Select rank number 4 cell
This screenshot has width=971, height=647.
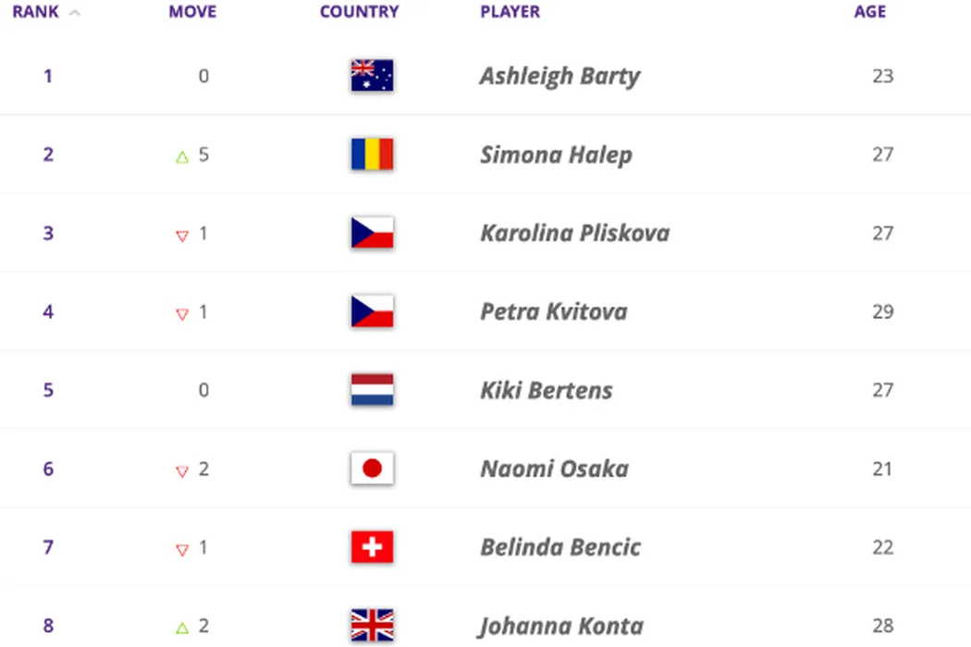[x=48, y=311]
